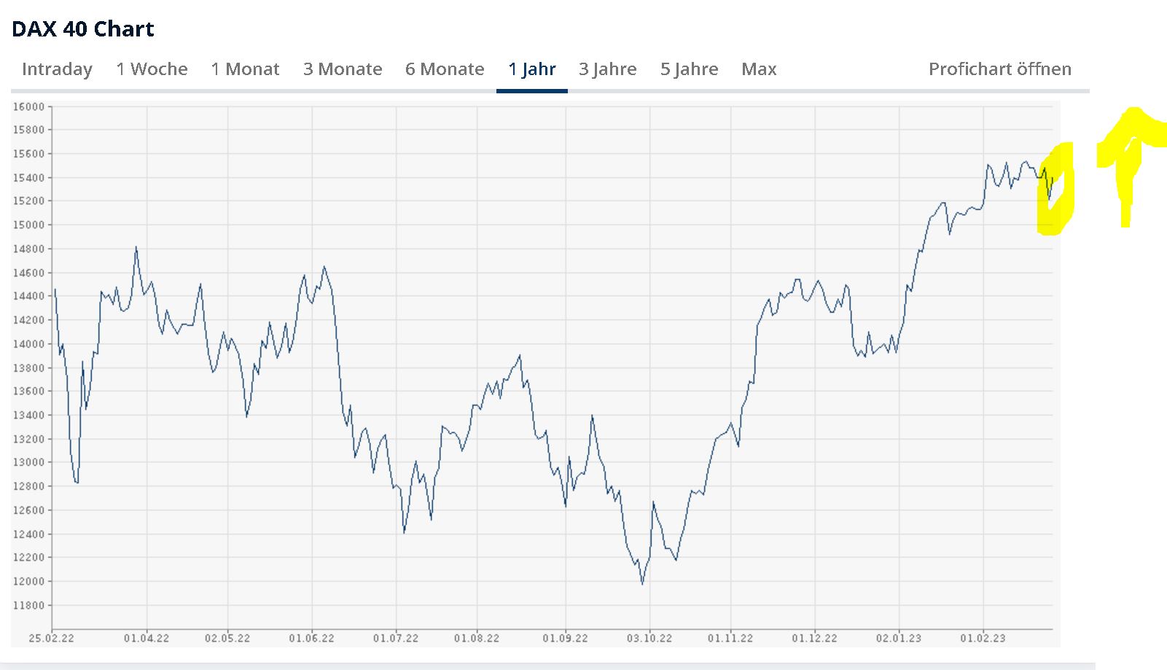
Task: Click the 15000 y-axis value
Action: pos(29,225)
